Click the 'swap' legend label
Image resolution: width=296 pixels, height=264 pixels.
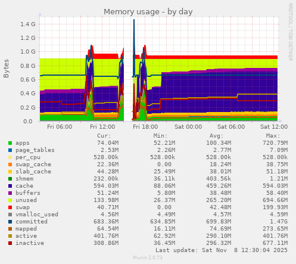(23, 207)
